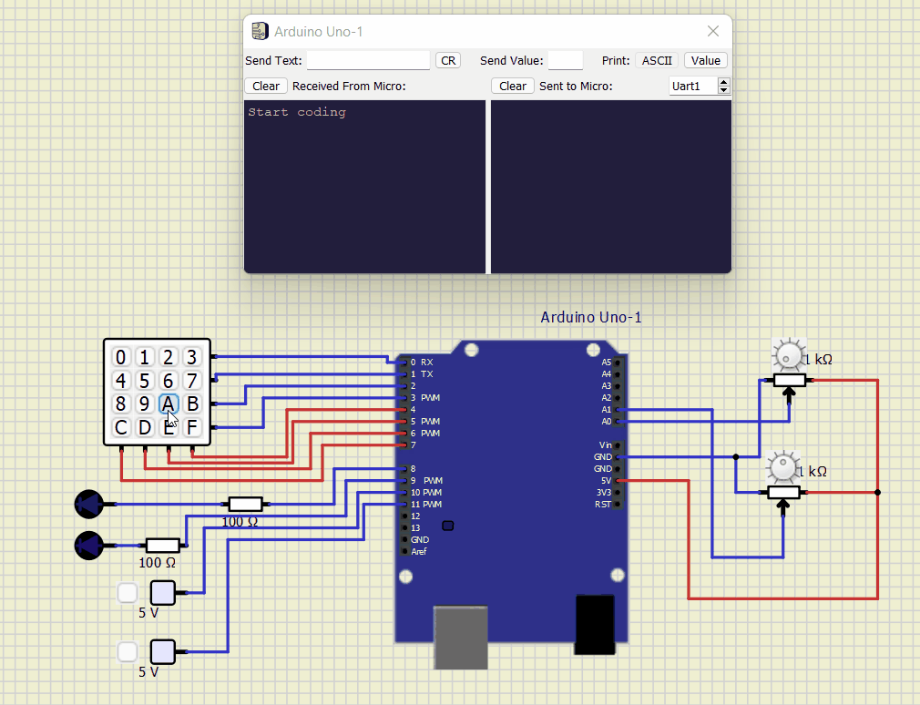Click the upper potentiometer resistor body

(x=789, y=380)
